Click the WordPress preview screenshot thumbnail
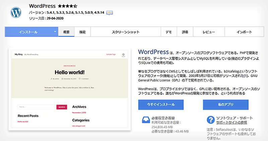 pos(70,89)
